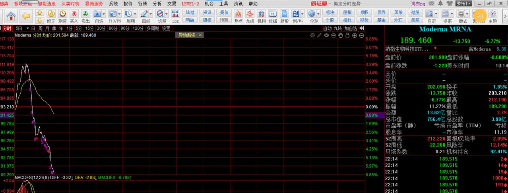Click the chart settings gear icon
Screen dimensions: 508x193
(x=312, y=35)
